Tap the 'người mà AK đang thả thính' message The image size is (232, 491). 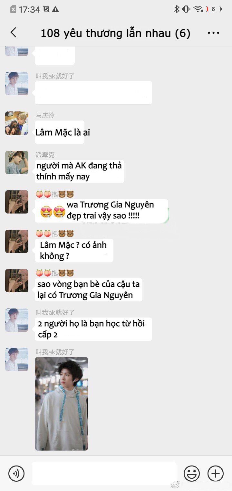coord(79,171)
